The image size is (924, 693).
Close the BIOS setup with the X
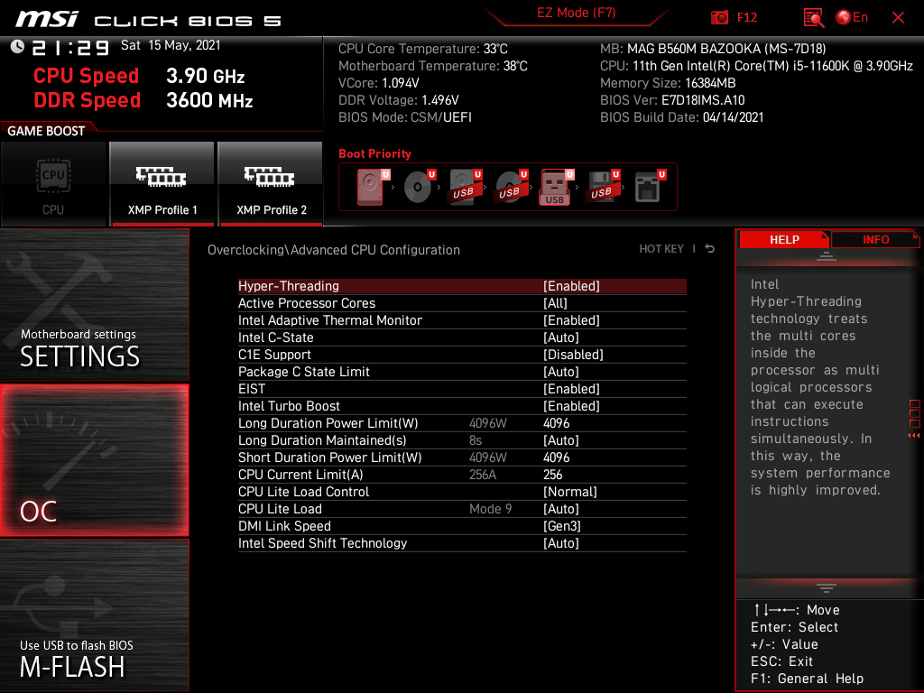coord(898,18)
